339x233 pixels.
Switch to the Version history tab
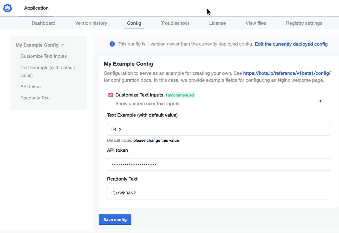pos(91,23)
